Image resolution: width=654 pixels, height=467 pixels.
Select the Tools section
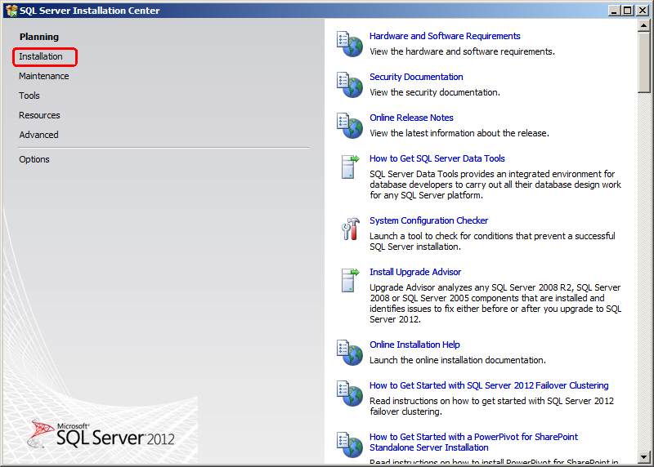29,96
